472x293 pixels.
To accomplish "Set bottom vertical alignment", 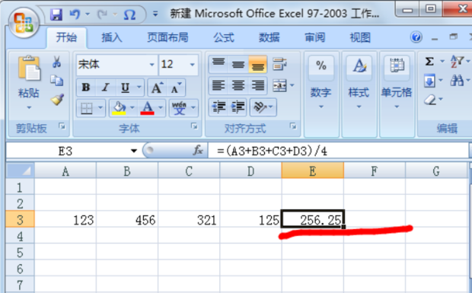I will (257, 64).
